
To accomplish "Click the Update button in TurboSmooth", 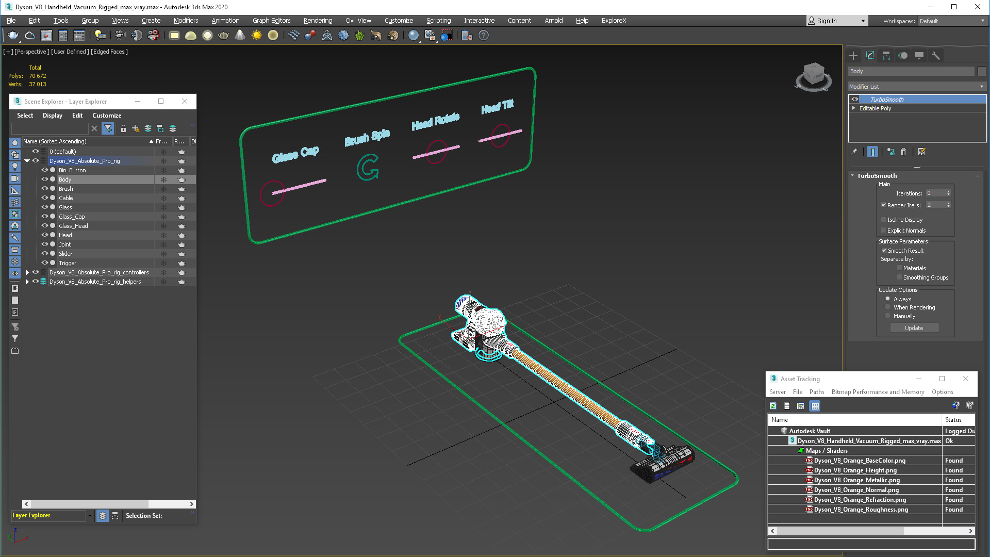I will tap(913, 328).
